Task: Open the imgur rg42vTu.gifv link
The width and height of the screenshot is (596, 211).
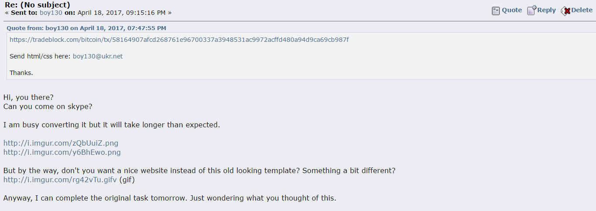Action: [x=60, y=180]
